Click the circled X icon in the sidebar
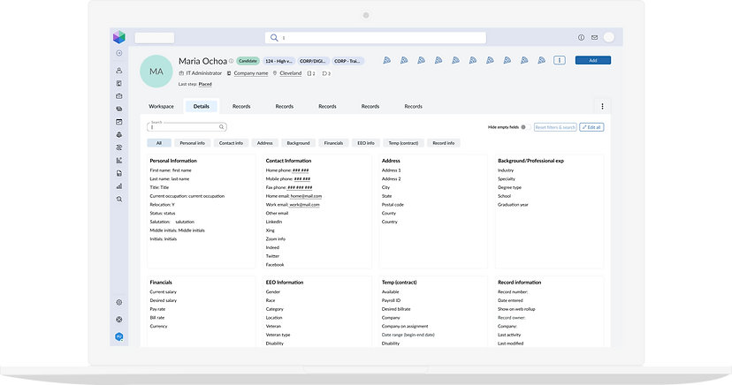Image resolution: width=732 pixels, height=385 pixels. tap(119, 320)
